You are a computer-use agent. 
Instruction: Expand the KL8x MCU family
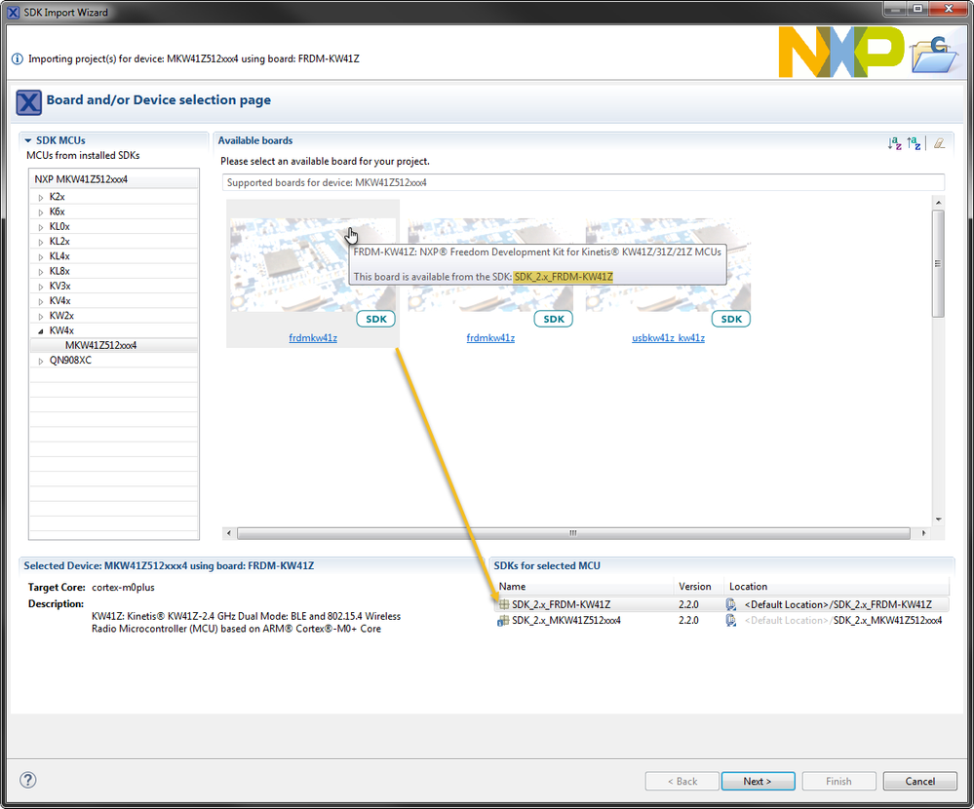coord(41,272)
